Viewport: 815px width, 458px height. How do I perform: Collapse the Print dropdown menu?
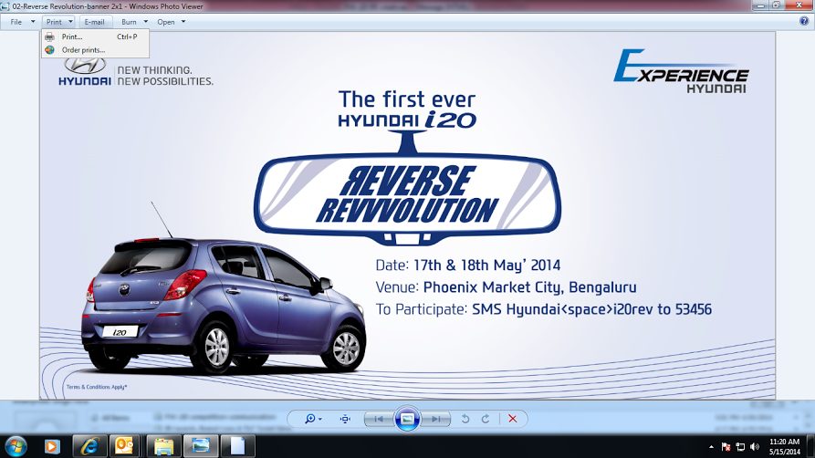[57, 21]
